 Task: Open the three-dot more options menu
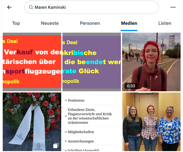coord(173,7)
